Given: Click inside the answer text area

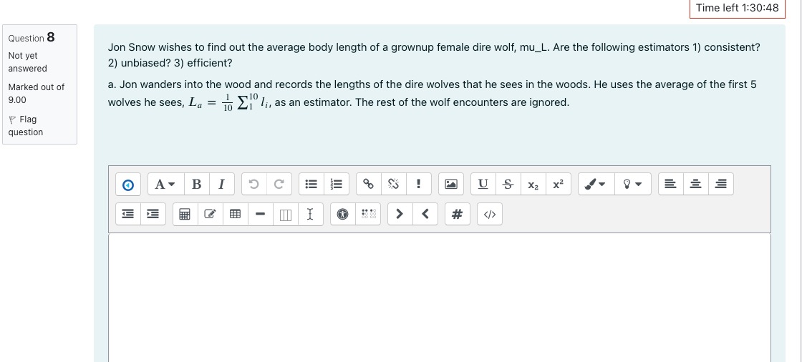Looking at the screenshot, I should point(440,298).
